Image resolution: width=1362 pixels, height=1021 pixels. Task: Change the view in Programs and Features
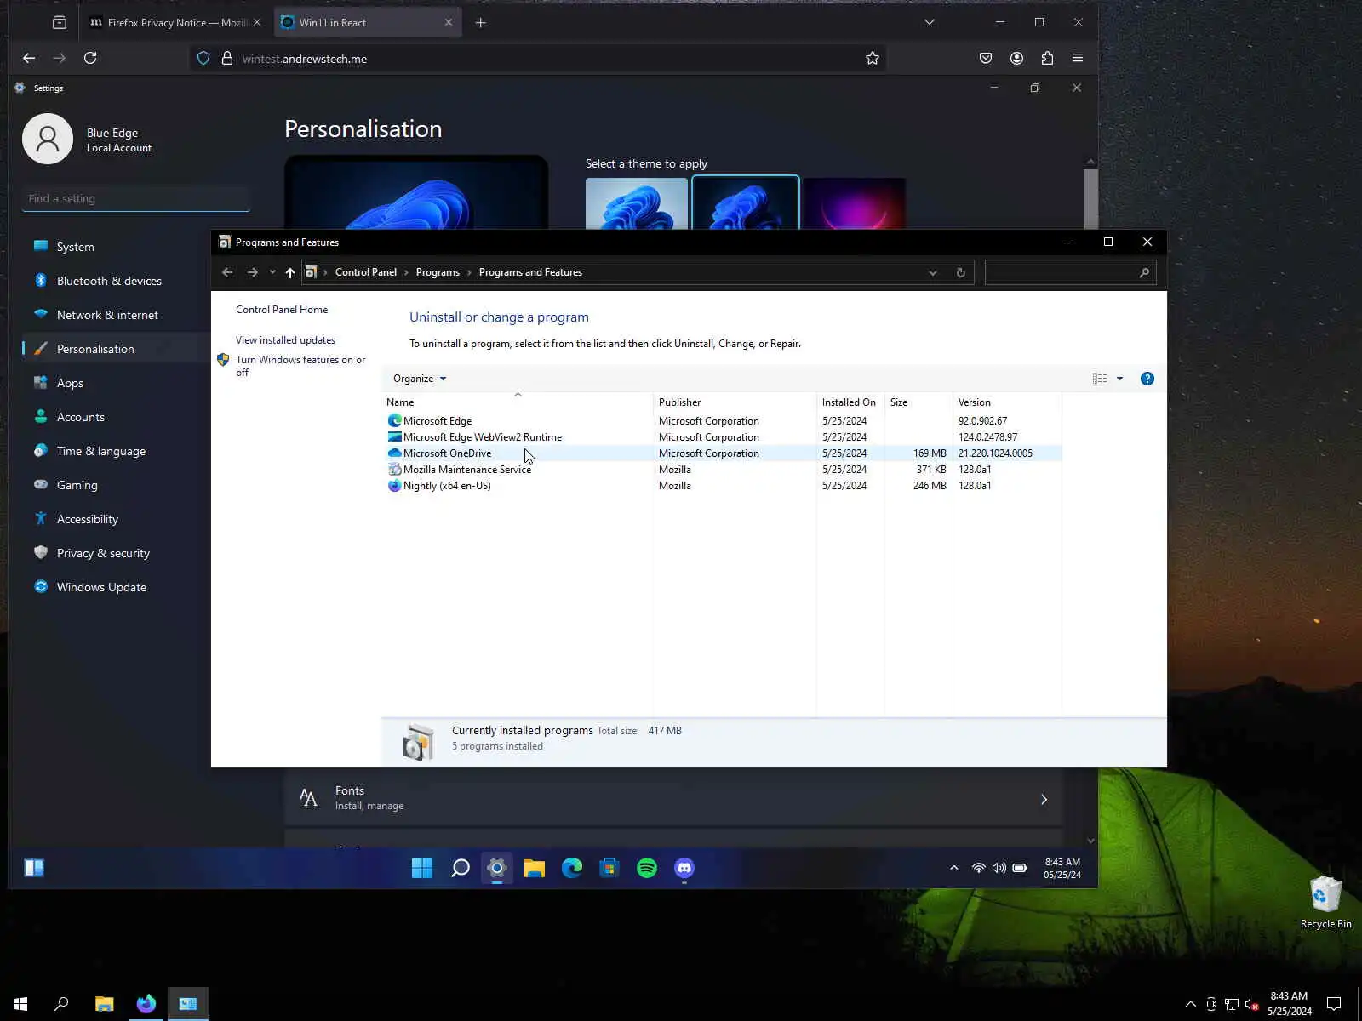[1100, 379]
